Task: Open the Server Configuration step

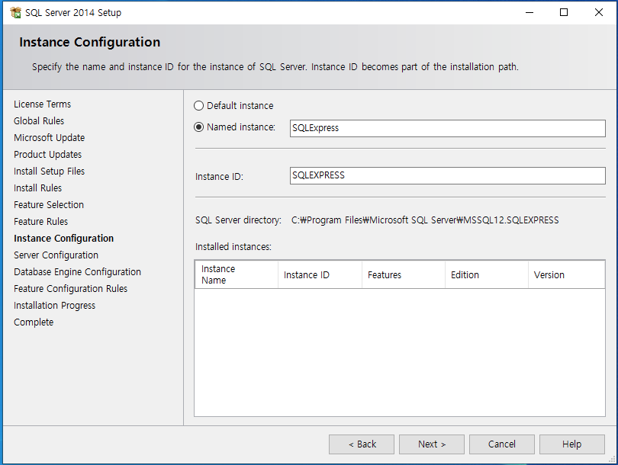Action: click(x=56, y=255)
